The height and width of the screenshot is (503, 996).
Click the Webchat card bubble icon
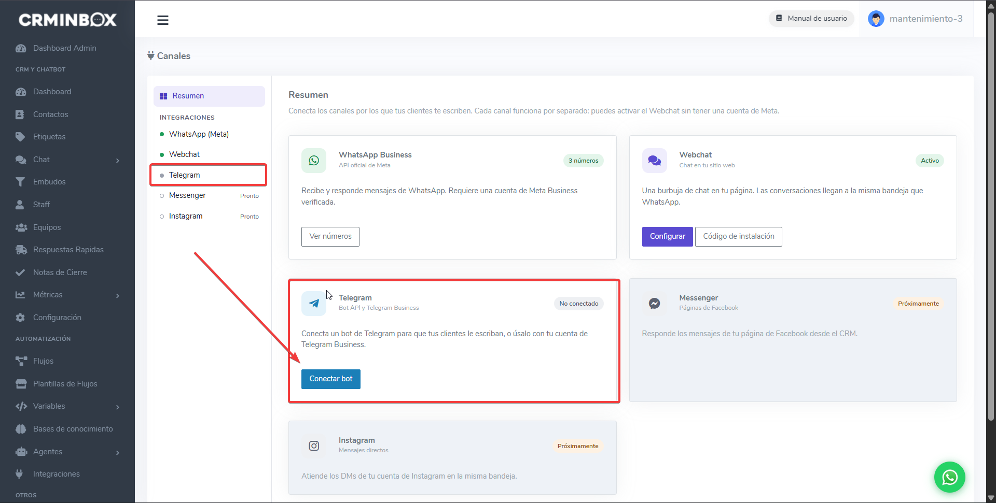click(x=654, y=161)
